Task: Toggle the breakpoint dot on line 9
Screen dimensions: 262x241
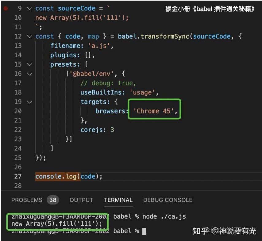Action: (6, 8)
